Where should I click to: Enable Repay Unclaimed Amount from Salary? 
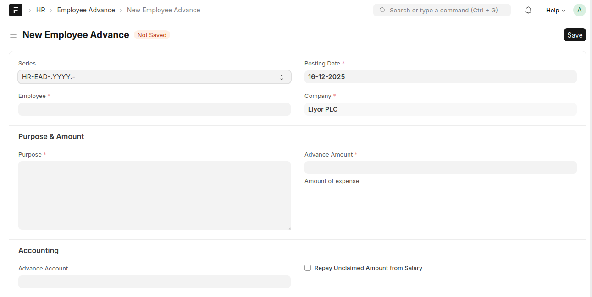[308, 268]
